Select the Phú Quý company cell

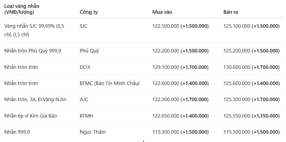tap(89, 51)
